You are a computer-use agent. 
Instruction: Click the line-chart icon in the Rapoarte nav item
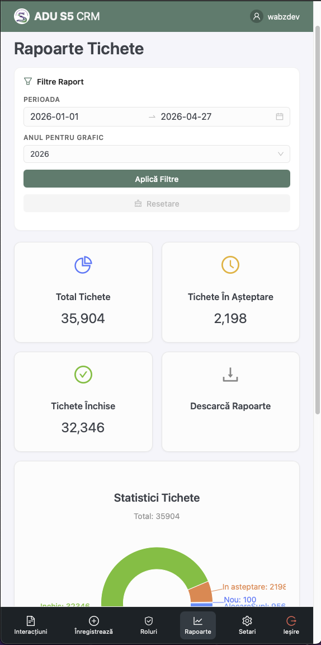(x=198, y=621)
